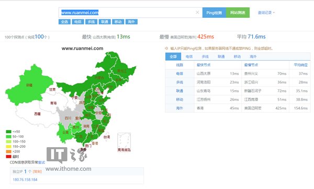Select the 全部 tab of the results table
Screen dimensions: 314x189
173,56
